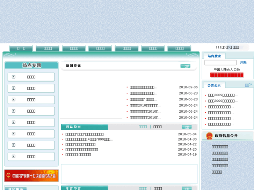Open the 利益导向 article dated 2010-04-19
This screenshot has height=190, width=254.
pyautogui.click(x=78, y=154)
